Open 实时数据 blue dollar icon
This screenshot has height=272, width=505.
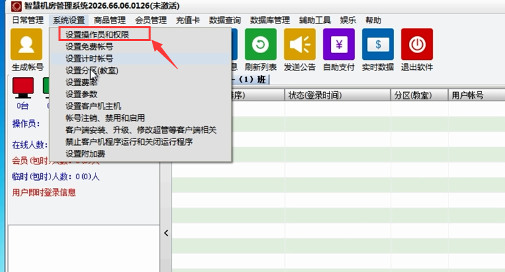[x=377, y=44]
